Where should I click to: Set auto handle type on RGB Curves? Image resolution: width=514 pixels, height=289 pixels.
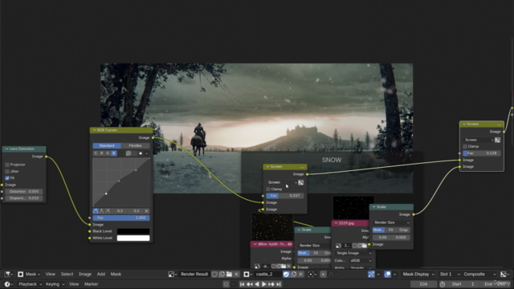(x=96, y=211)
